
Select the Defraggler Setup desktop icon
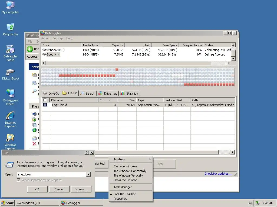(x=10, y=53)
